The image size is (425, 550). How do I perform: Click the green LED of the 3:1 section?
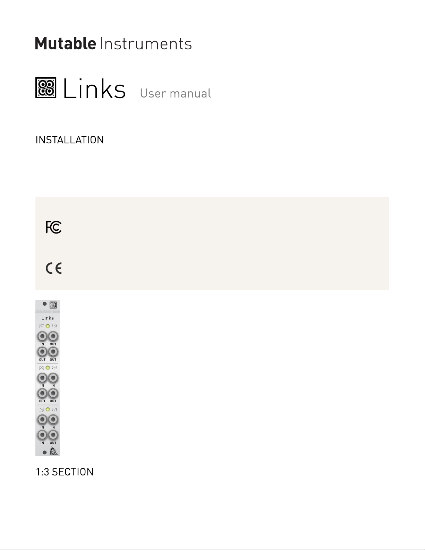48,409
